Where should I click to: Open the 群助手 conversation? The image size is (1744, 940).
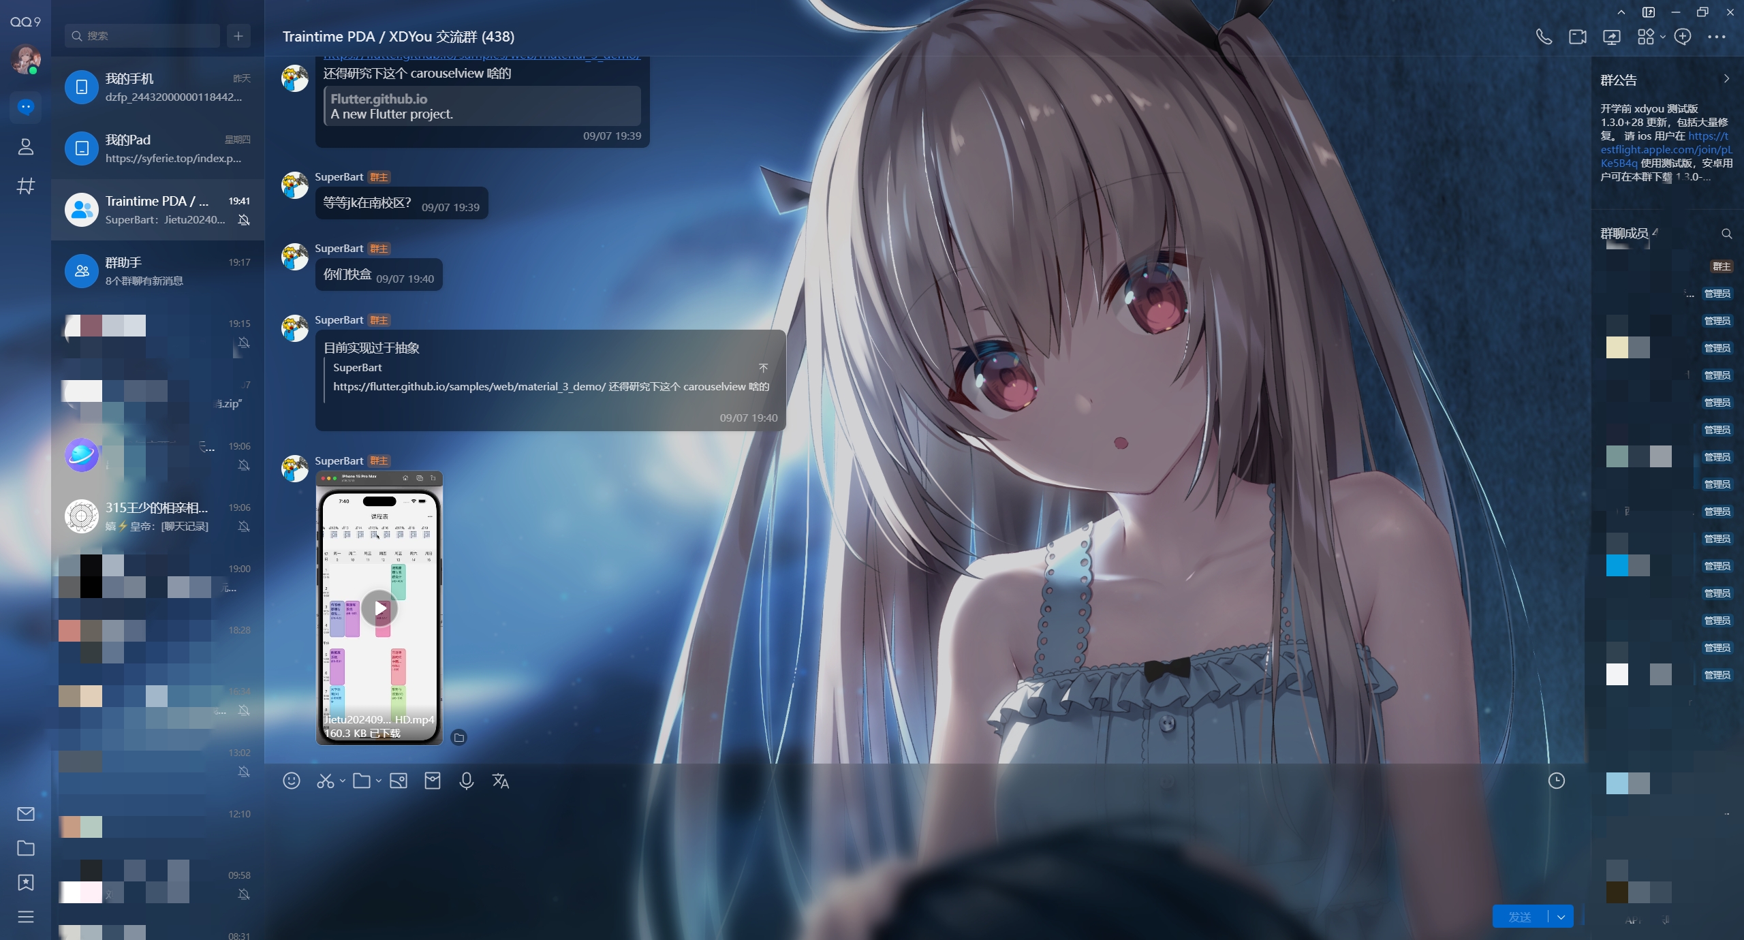coord(157,271)
